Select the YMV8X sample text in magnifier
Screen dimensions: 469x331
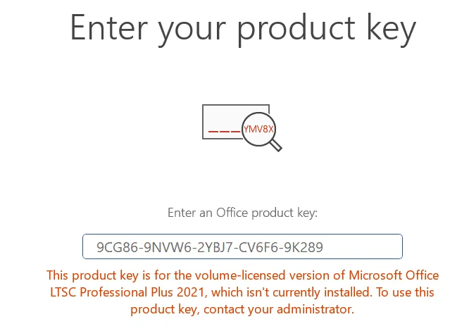pyautogui.click(x=258, y=129)
